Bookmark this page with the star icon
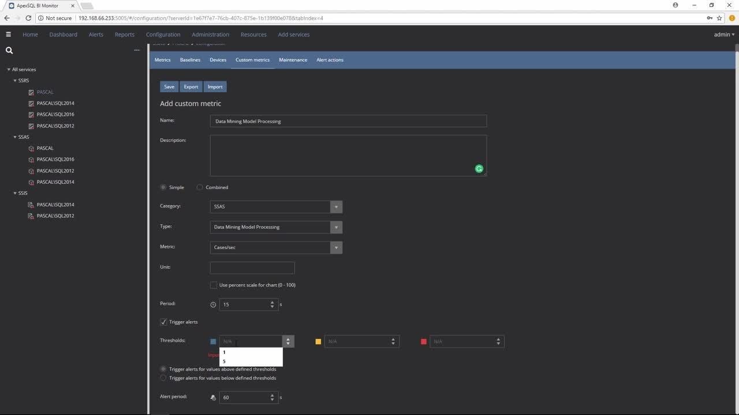The height and width of the screenshot is (415, 739). point(719,18)
